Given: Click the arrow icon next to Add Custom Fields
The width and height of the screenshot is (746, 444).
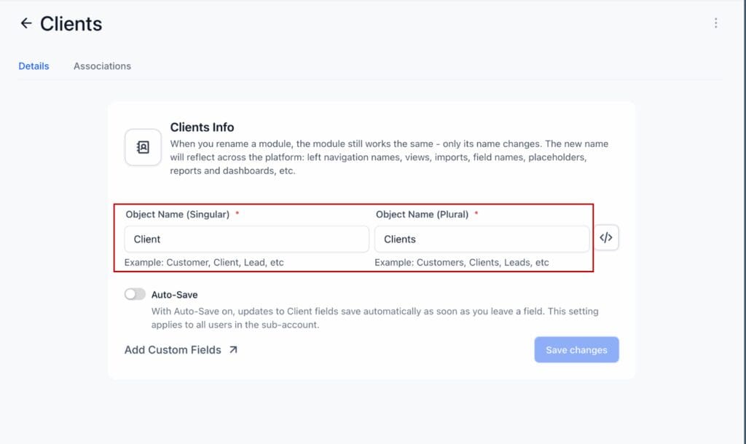Looking at the screenshot, I should [232, 349].
